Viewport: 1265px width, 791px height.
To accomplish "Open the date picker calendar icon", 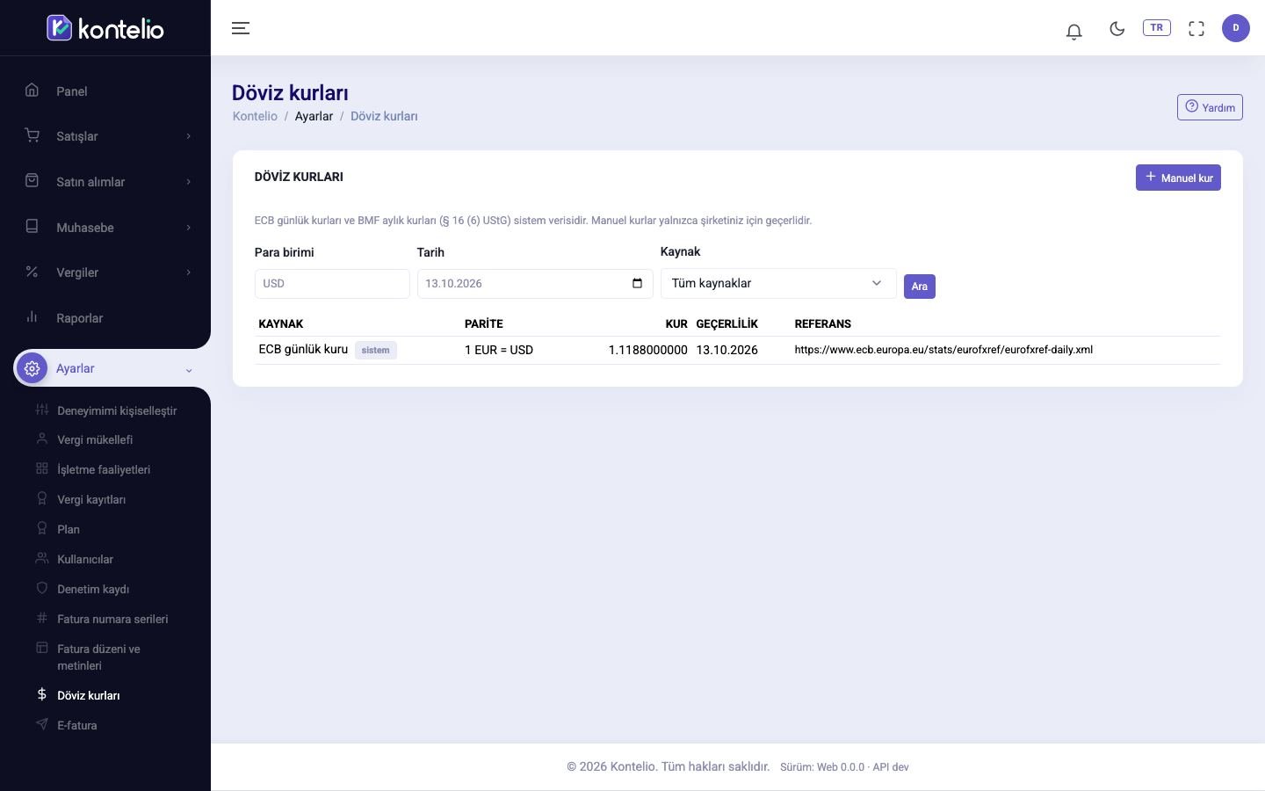I will click(x=637, y=283).
